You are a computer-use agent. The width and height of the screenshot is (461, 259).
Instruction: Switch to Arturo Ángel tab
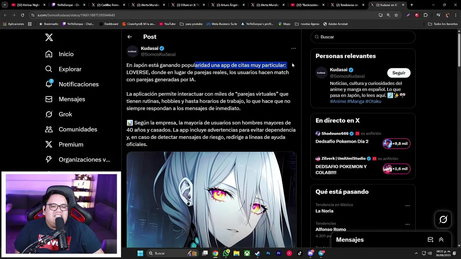[228, 5]
